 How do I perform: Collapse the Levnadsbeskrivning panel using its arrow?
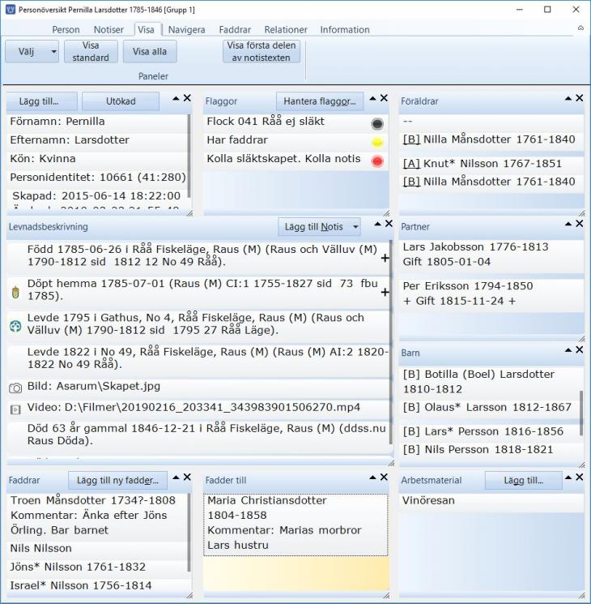coord(378,224)
